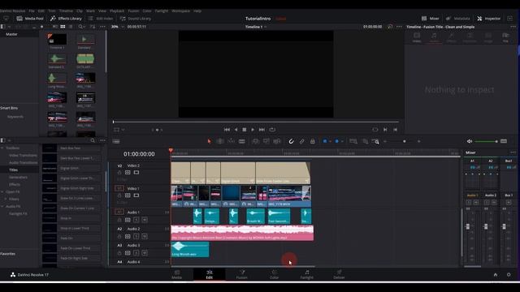Open the Media Pool panel
Image resolution: width=520 pixels, height=292 pixels.
point(30,19)
